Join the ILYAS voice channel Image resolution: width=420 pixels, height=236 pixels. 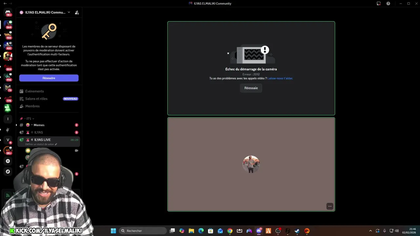(x=49, y=132)
